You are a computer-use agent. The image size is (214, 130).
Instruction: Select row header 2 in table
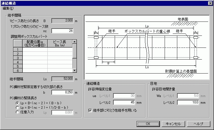[x=18, y=54]
